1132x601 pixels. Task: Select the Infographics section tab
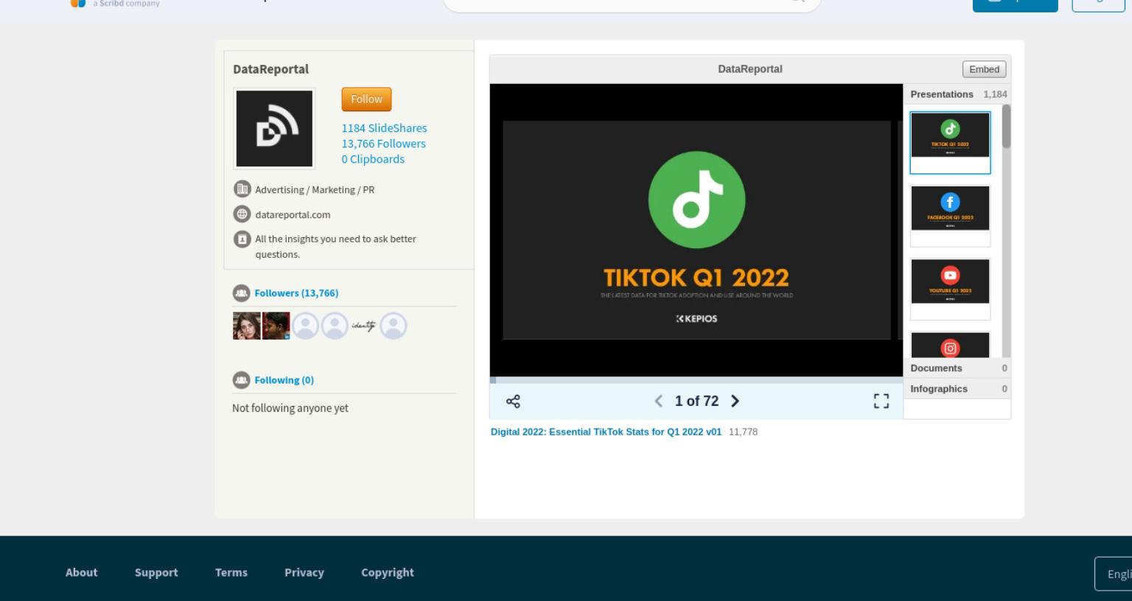(957, 389)
